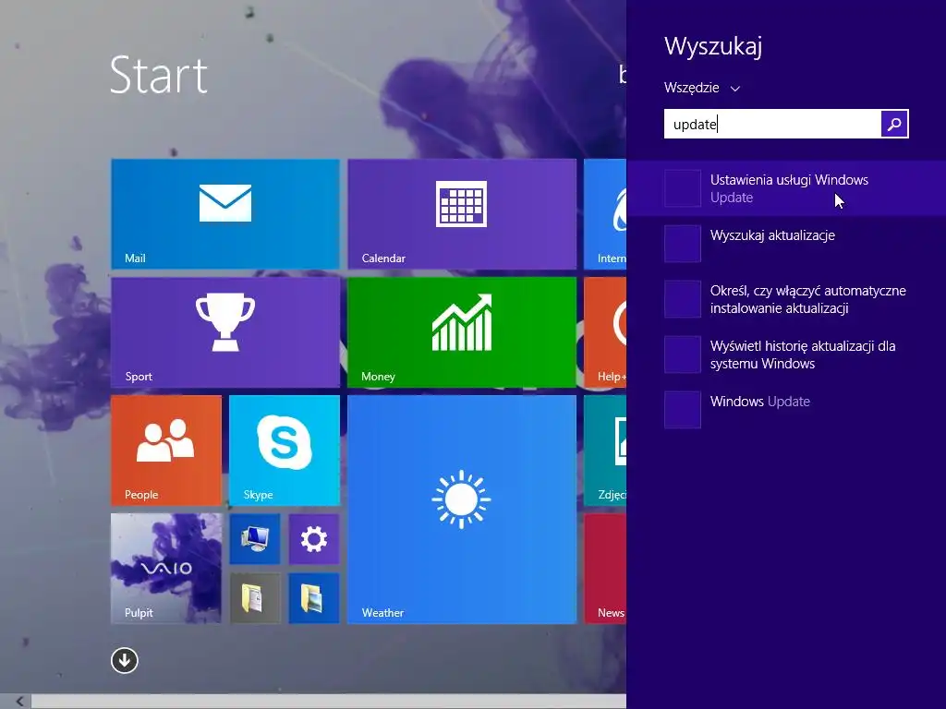The width and height of the screenshot is (946, 709).
Task: Open the Mail tile
Action: [x=225, y=214]
